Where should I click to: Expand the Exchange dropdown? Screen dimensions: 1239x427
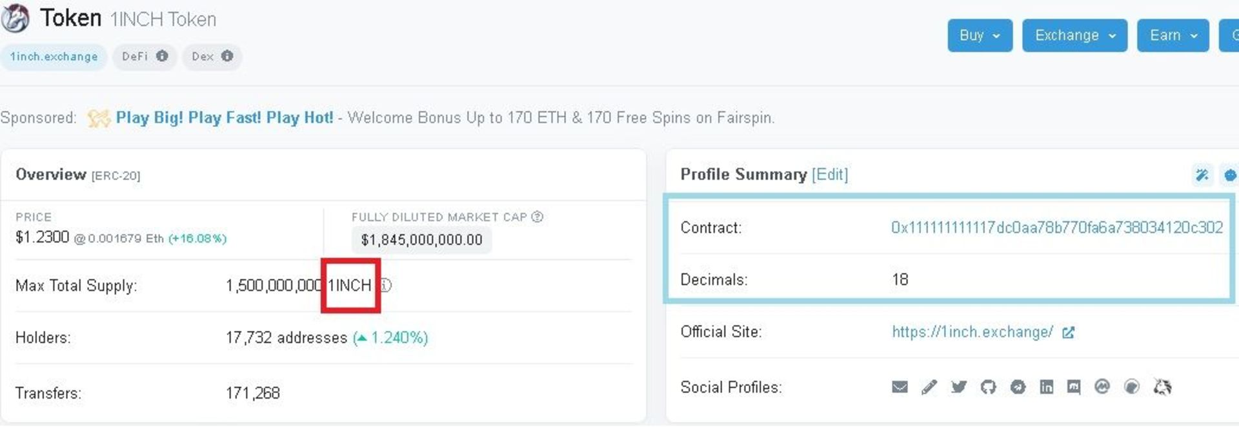[x=1074, y=35]
